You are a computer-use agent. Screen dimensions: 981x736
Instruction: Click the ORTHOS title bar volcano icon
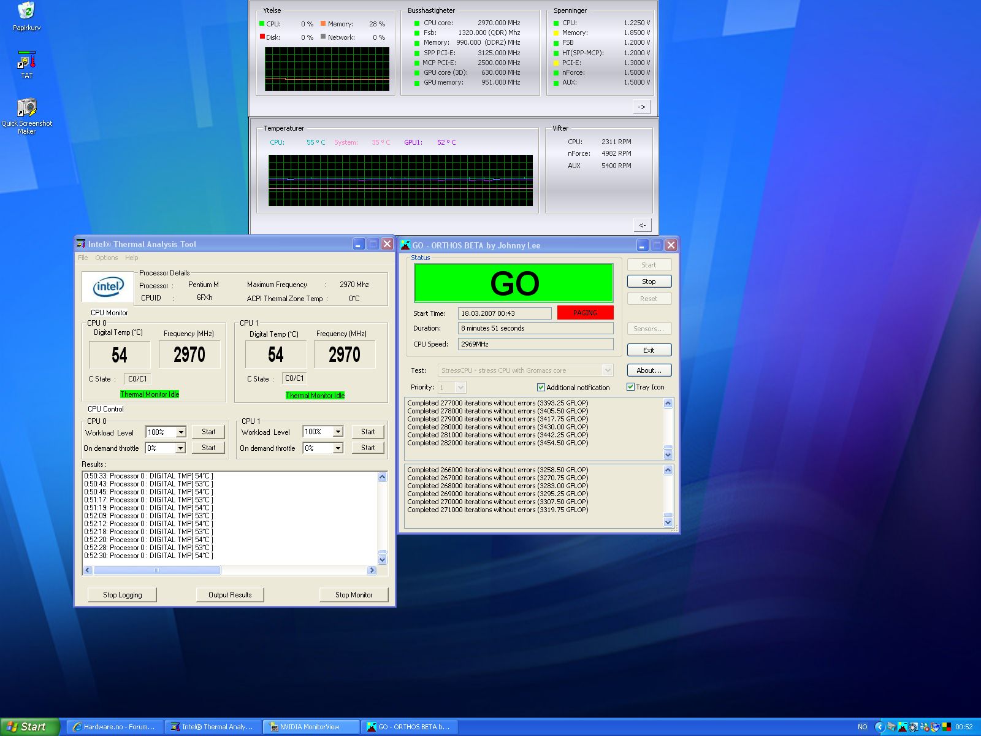point(405,245)
